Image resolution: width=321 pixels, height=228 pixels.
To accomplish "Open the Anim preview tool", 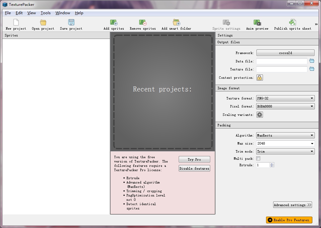I will point(257,23).
